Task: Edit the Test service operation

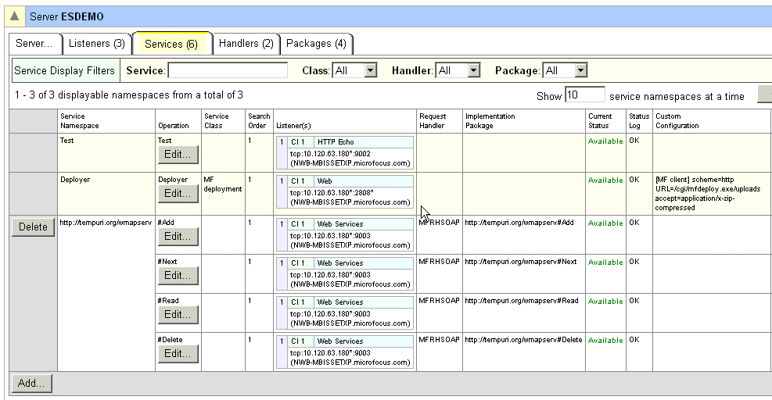Action: pyautogui.click(x=178, y=155)
